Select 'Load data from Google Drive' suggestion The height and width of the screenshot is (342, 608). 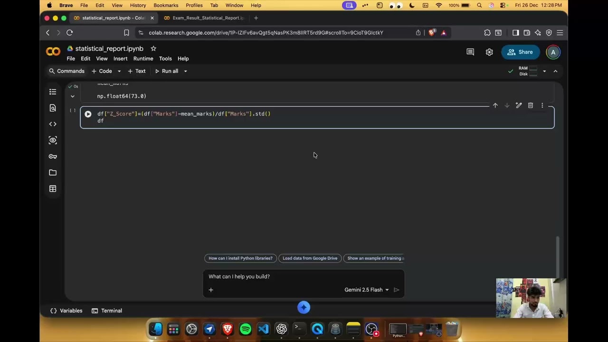[310, 258]
